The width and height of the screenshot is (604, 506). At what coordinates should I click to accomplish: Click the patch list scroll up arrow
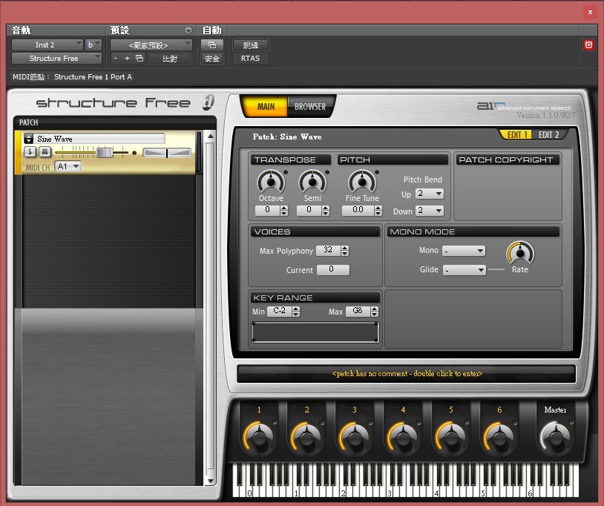(210, 137)
